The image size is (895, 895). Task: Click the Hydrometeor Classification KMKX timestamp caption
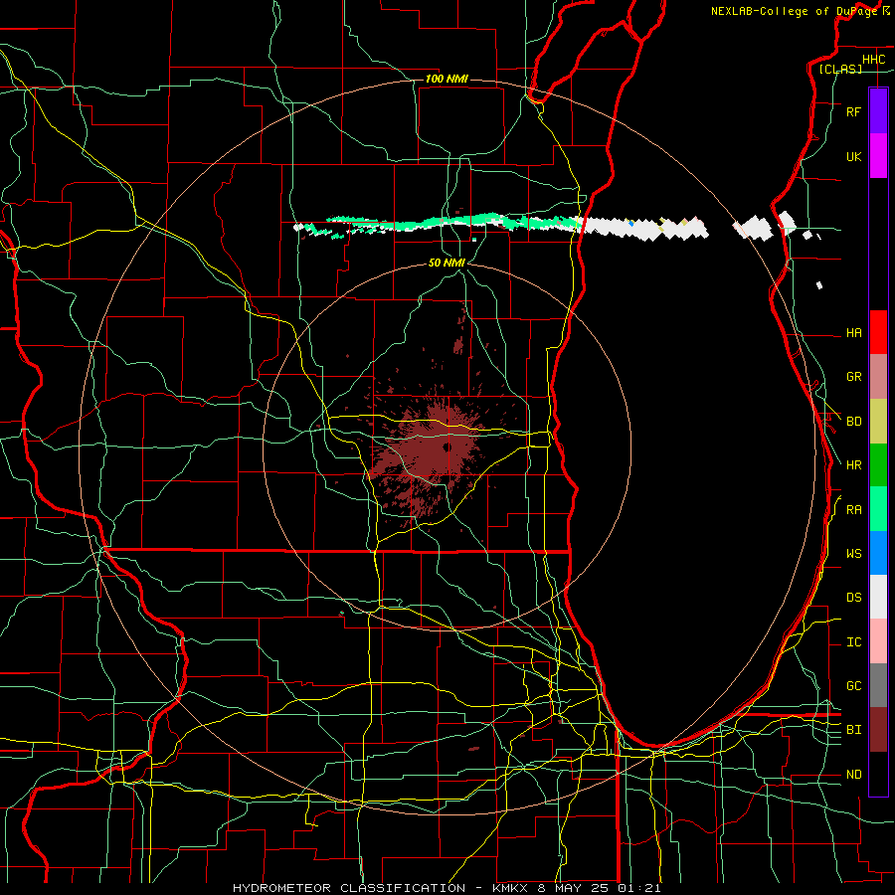447,888
